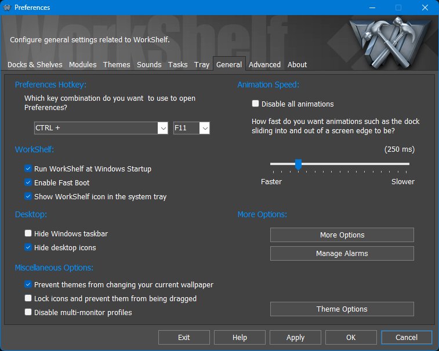Screen dimensions: 439x351
Task: Click the animation speed slider thumb
Action: [x=299, y=164]
